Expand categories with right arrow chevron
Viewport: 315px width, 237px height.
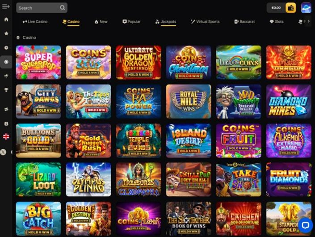coord(309,21)
